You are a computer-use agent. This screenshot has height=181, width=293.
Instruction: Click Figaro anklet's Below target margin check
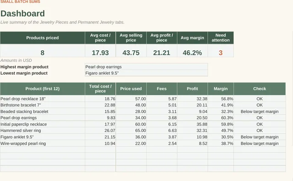pyautogui.click(x=260, y=137)
